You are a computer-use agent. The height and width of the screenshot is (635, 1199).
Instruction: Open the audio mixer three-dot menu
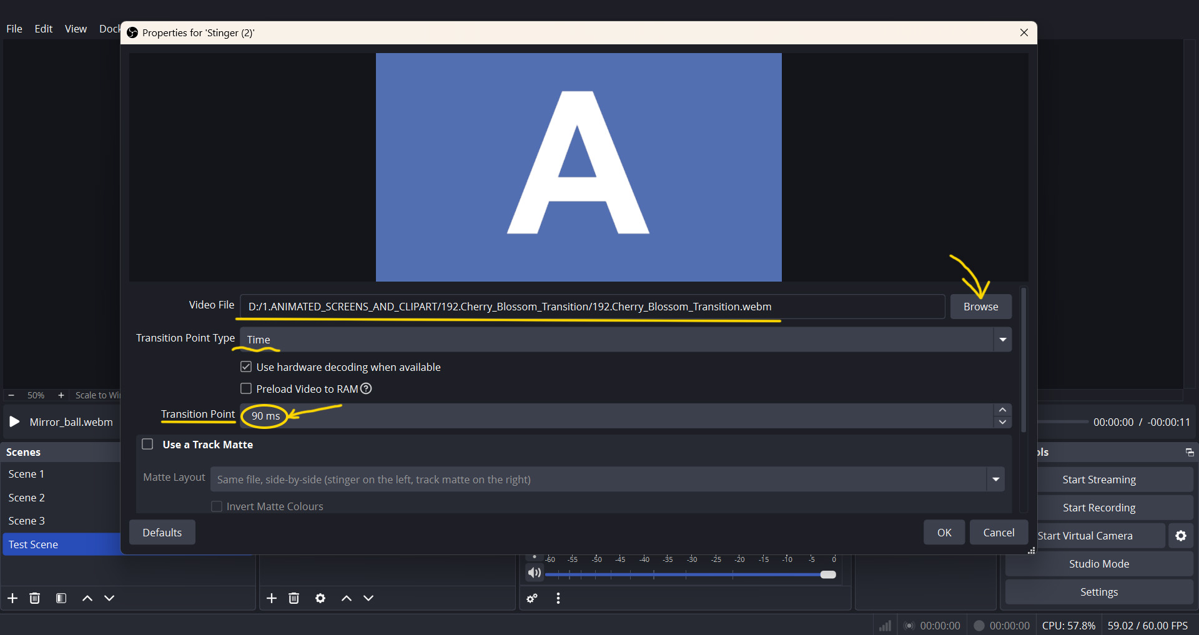pyautogui.click(x=558, y=598)
